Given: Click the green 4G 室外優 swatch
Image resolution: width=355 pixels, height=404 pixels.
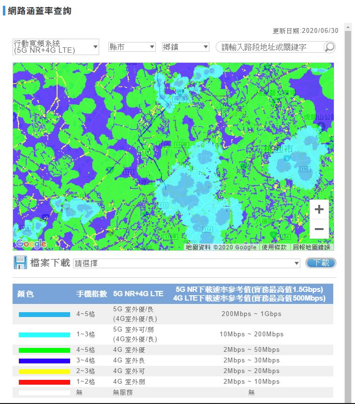Looking at the screenshot, I should 44,350.
